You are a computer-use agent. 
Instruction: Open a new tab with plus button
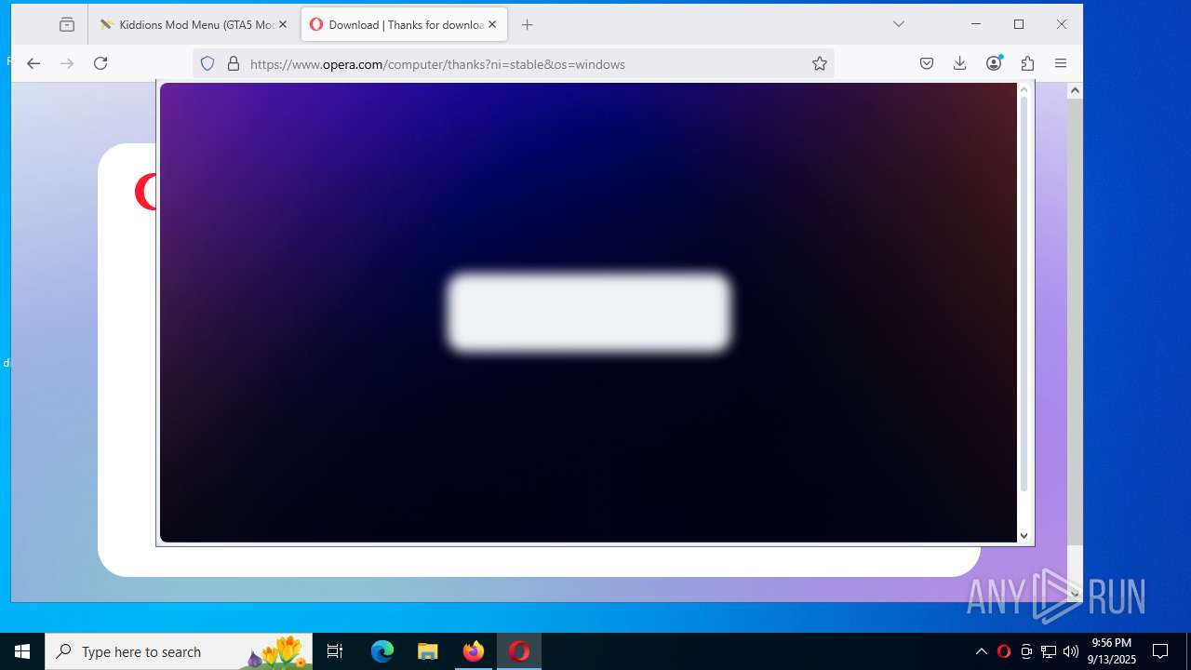pyautogui.click(x=528, y=25)
